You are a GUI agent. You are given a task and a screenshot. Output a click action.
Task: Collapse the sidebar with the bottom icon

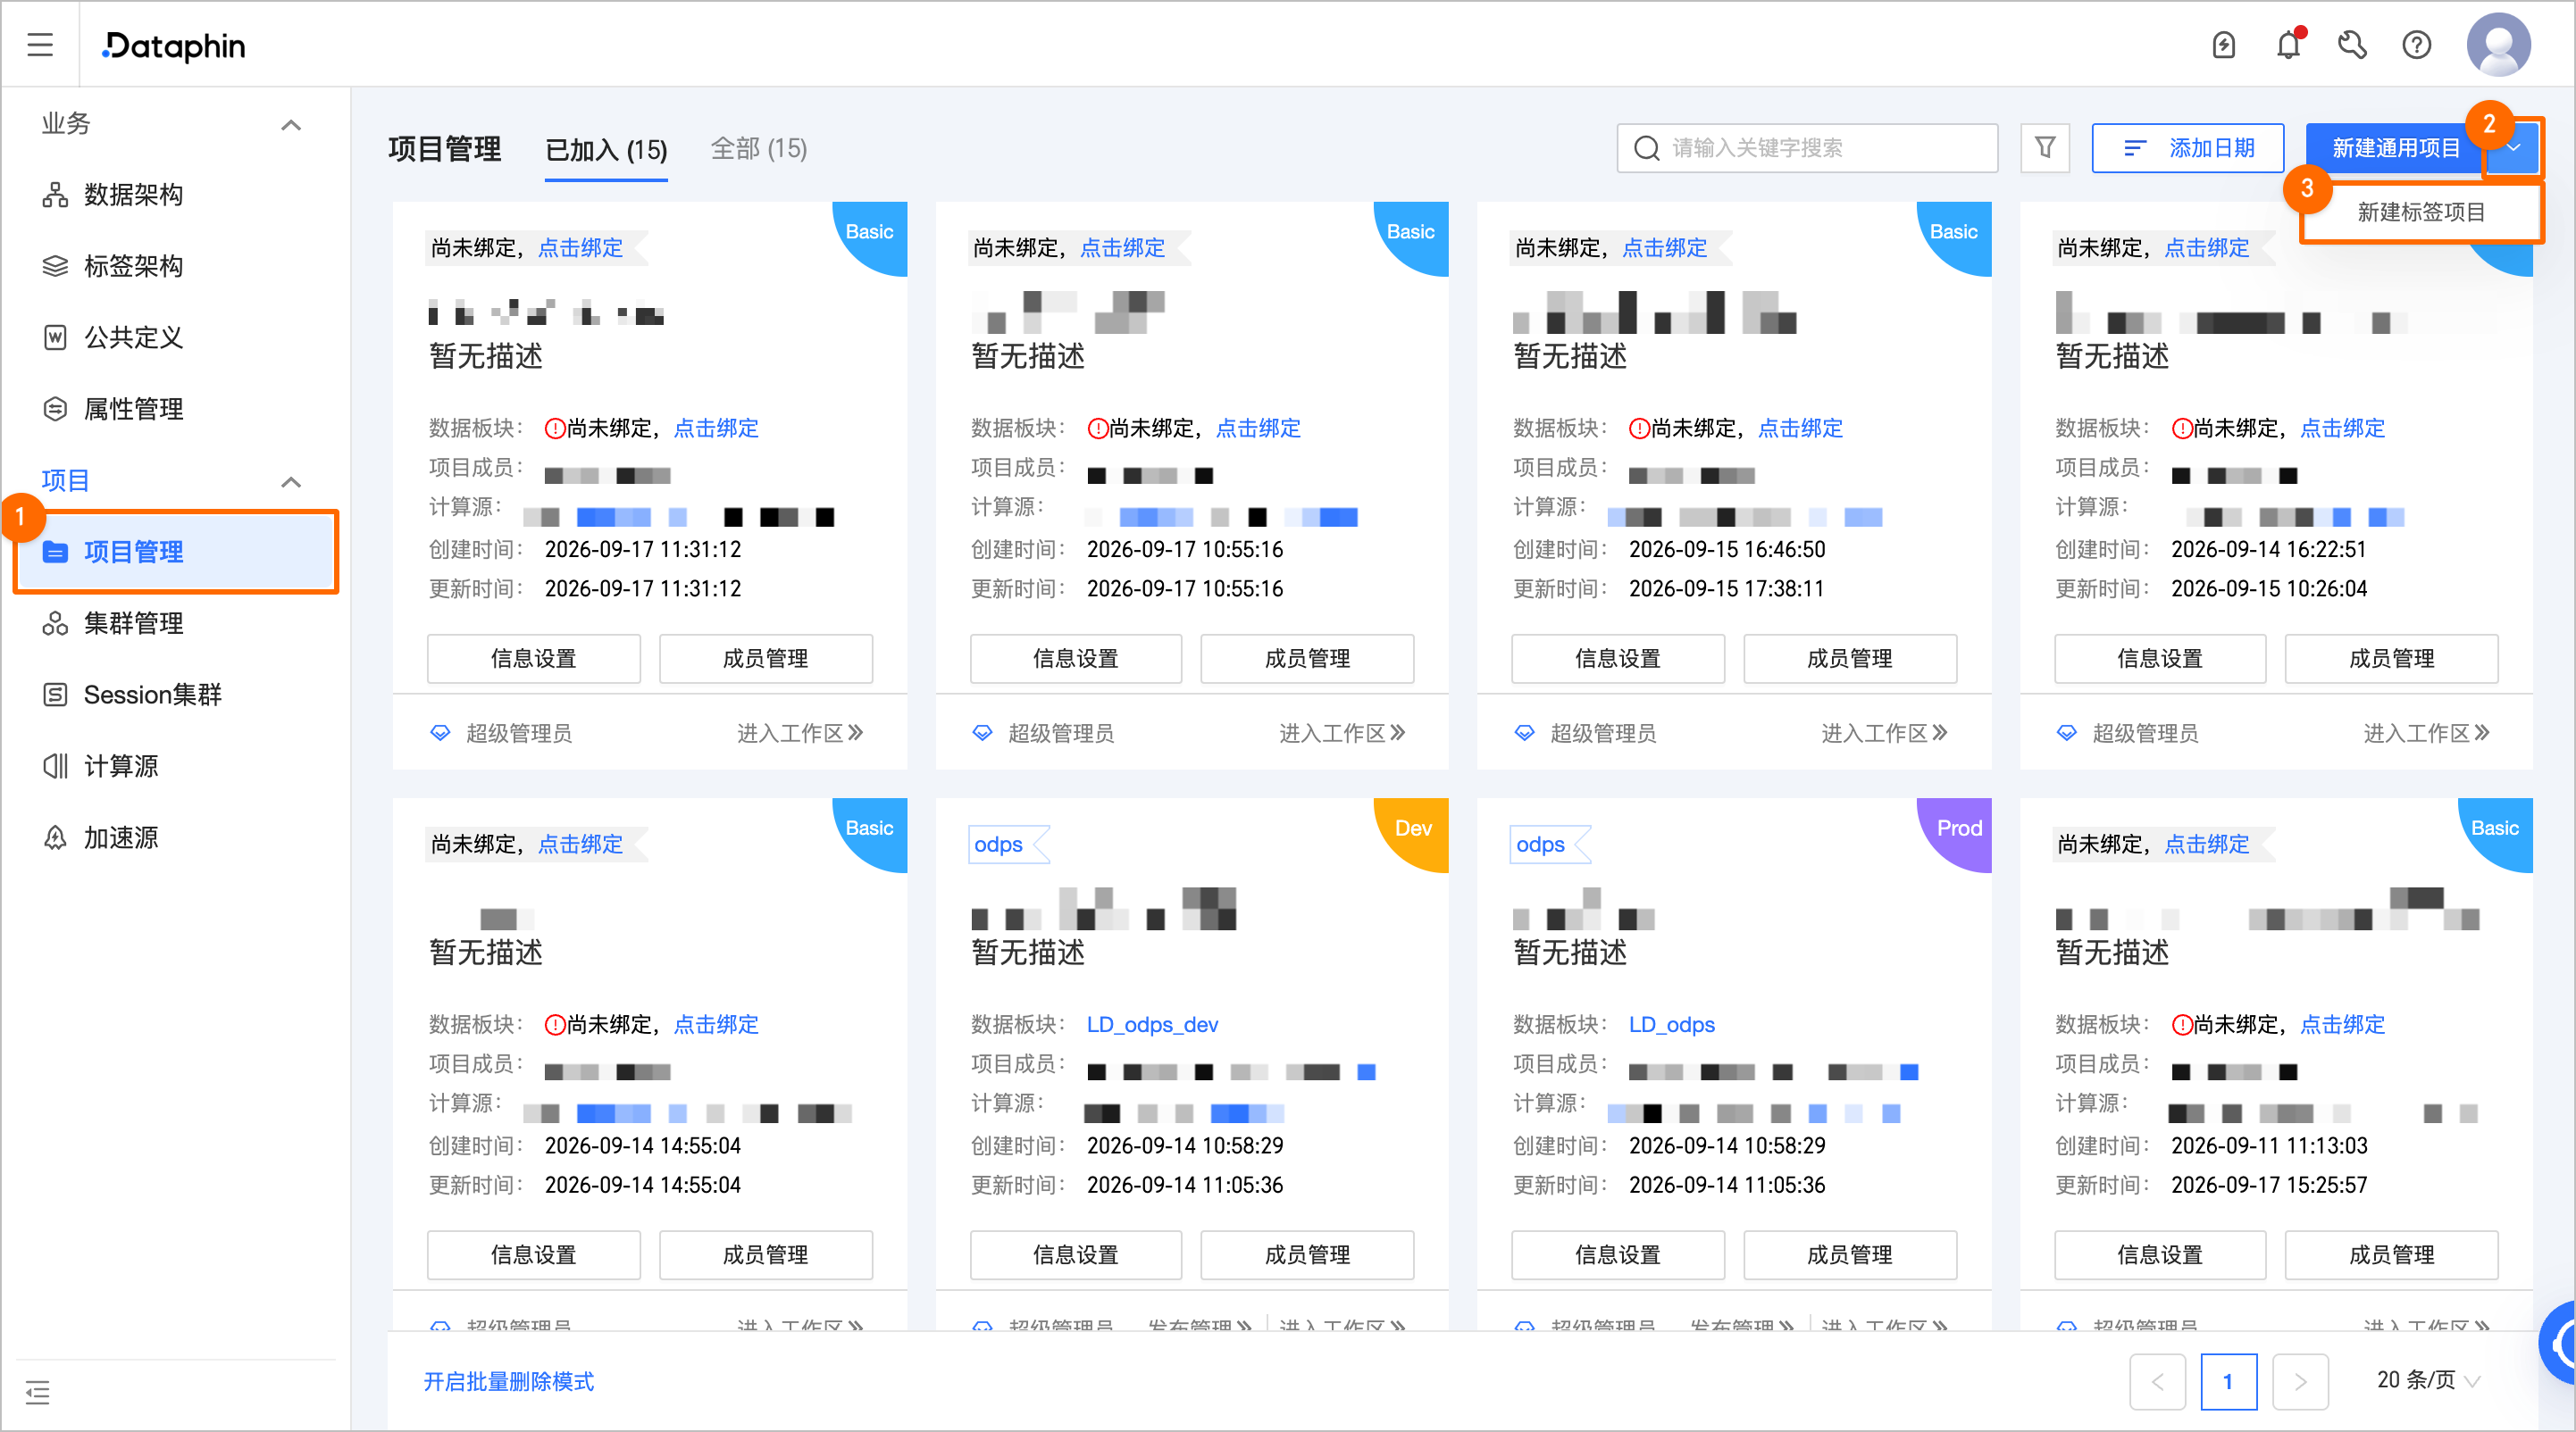[38, 1391]
